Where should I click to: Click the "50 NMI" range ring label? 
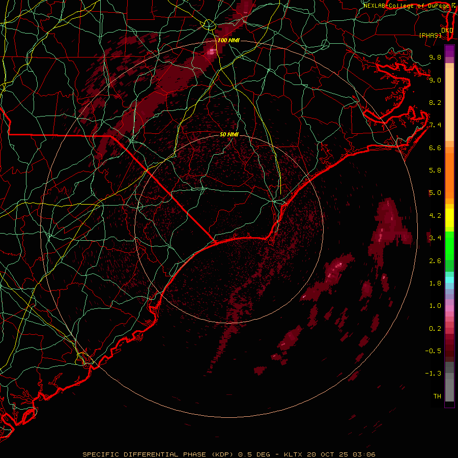point(229,134)
